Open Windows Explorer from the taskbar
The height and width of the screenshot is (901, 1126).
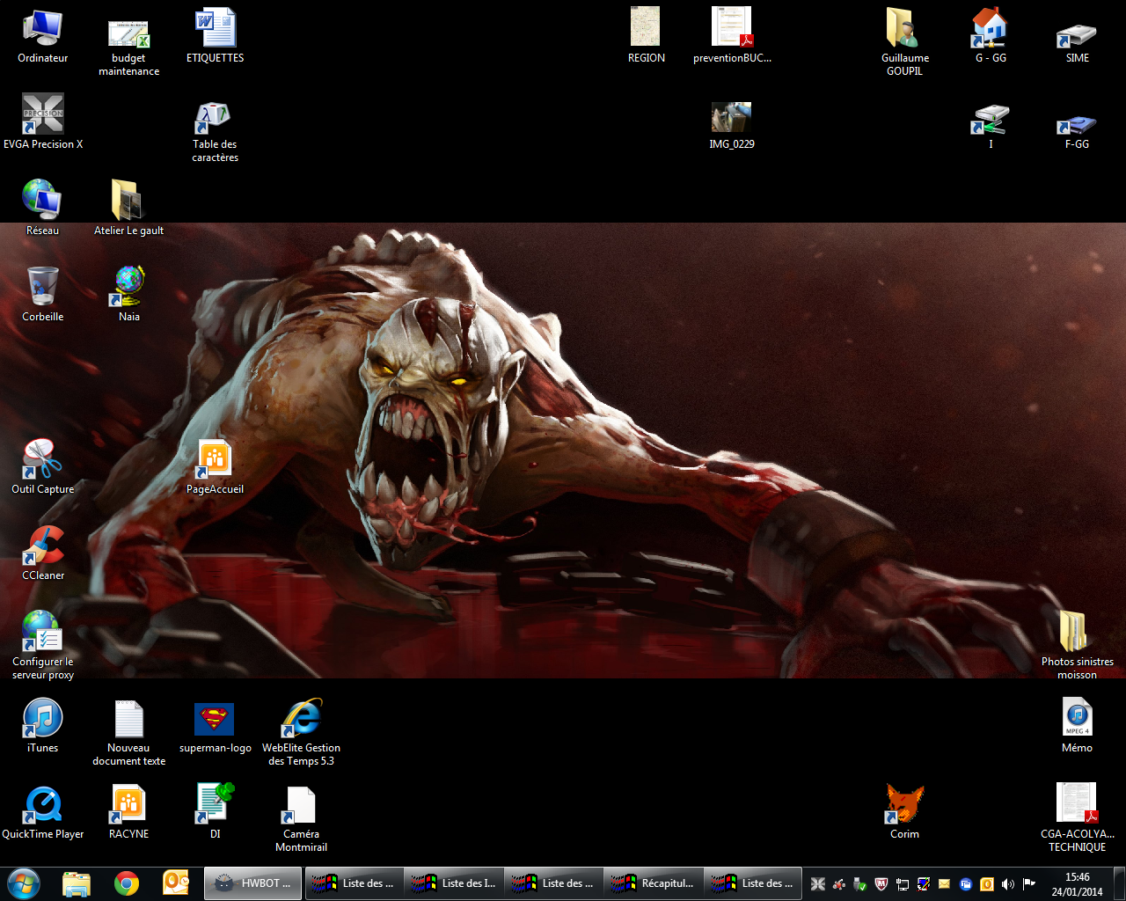[77, 883]
